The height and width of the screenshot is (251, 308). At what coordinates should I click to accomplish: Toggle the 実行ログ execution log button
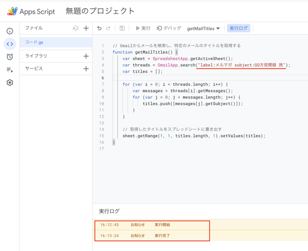point(239,28)
